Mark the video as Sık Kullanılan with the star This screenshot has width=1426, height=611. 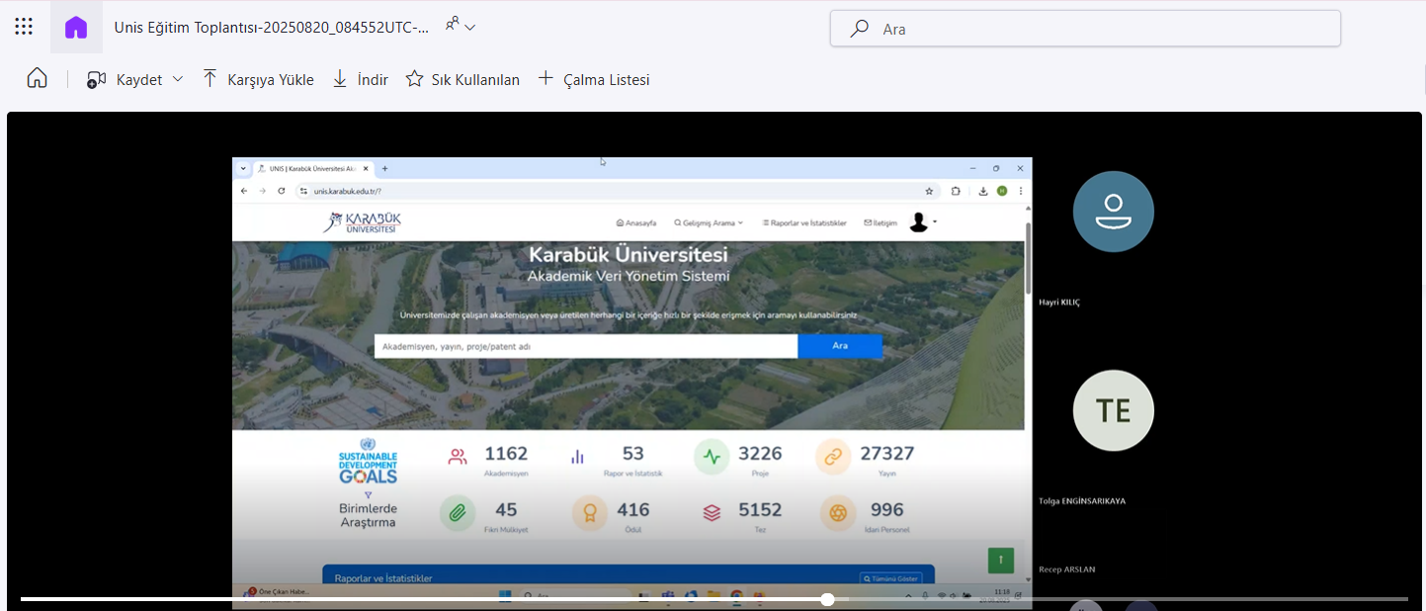[x=462, y=80]
